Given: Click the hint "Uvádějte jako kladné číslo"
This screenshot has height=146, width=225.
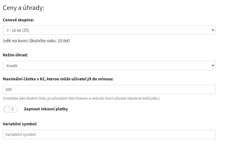Looking at the screenshot, I should pyautogui.click(x=81, y=98).
